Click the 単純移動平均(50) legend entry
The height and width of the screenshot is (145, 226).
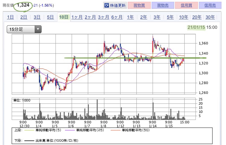coord(130,130)
